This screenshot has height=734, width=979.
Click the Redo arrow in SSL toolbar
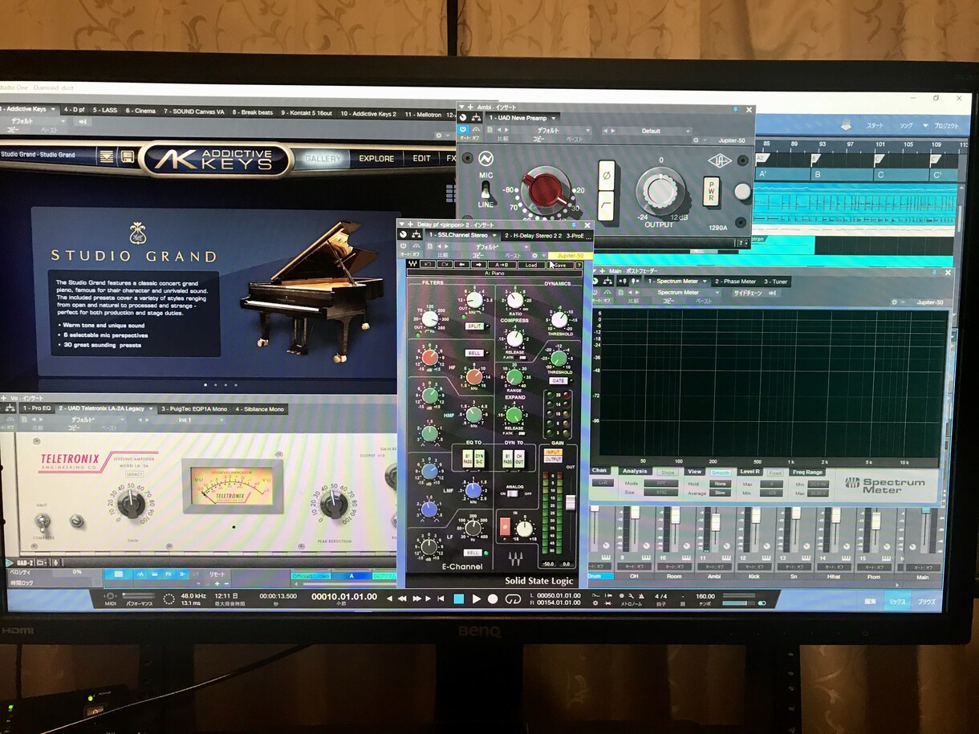click(x=445, y=264)
